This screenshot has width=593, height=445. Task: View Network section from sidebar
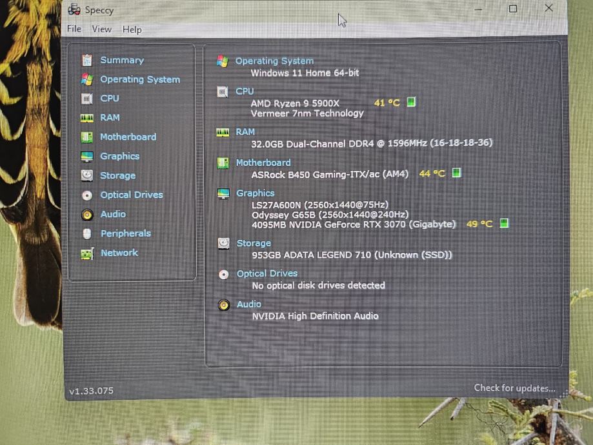click(119, 253)
